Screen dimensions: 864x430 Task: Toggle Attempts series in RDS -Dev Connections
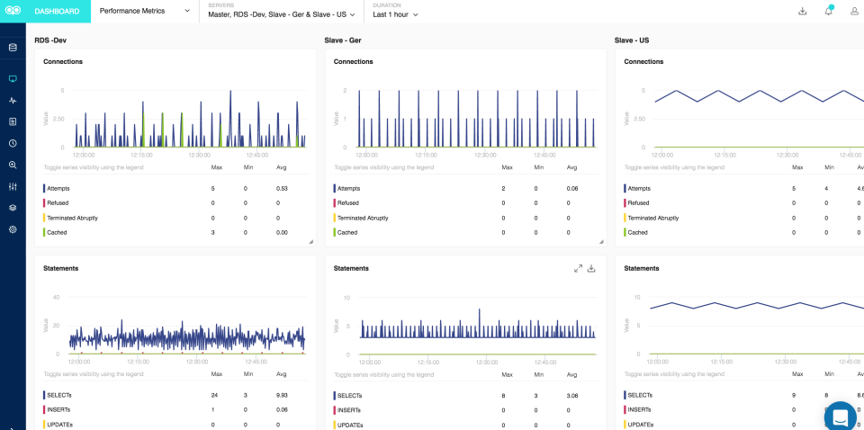point(58,188)
